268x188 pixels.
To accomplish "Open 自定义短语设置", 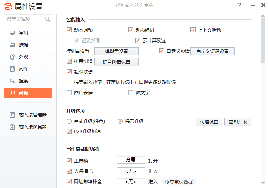I will tap(212, 51).
